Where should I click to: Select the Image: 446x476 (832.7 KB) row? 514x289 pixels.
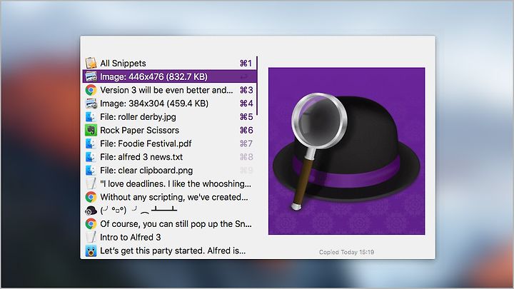click(x=169, y=76)
